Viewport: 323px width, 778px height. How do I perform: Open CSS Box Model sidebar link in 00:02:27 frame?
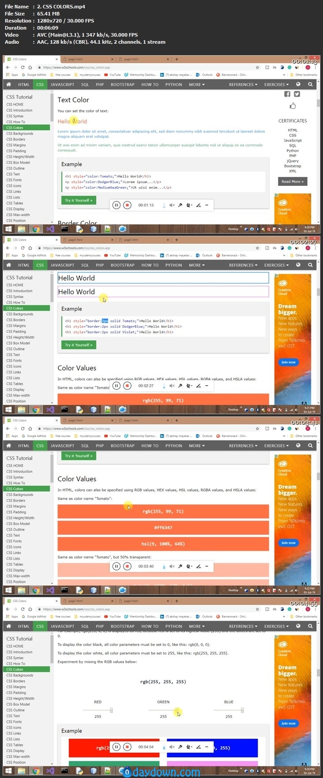[18, 343]
